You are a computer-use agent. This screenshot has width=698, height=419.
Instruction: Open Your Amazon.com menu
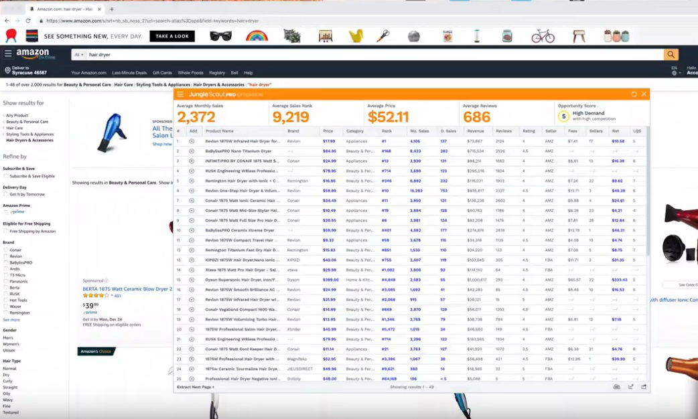point(88,73)
